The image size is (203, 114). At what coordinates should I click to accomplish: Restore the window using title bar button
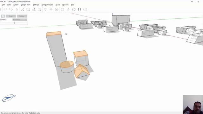click(x=198, y=2)
